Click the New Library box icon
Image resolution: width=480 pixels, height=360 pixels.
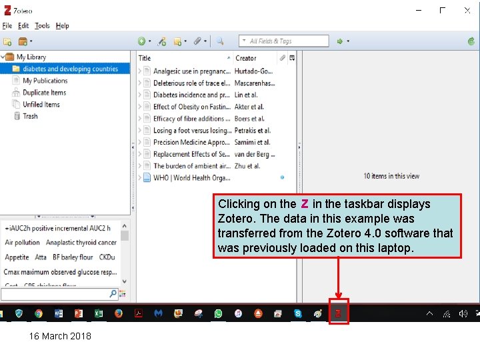coord(23,41)
